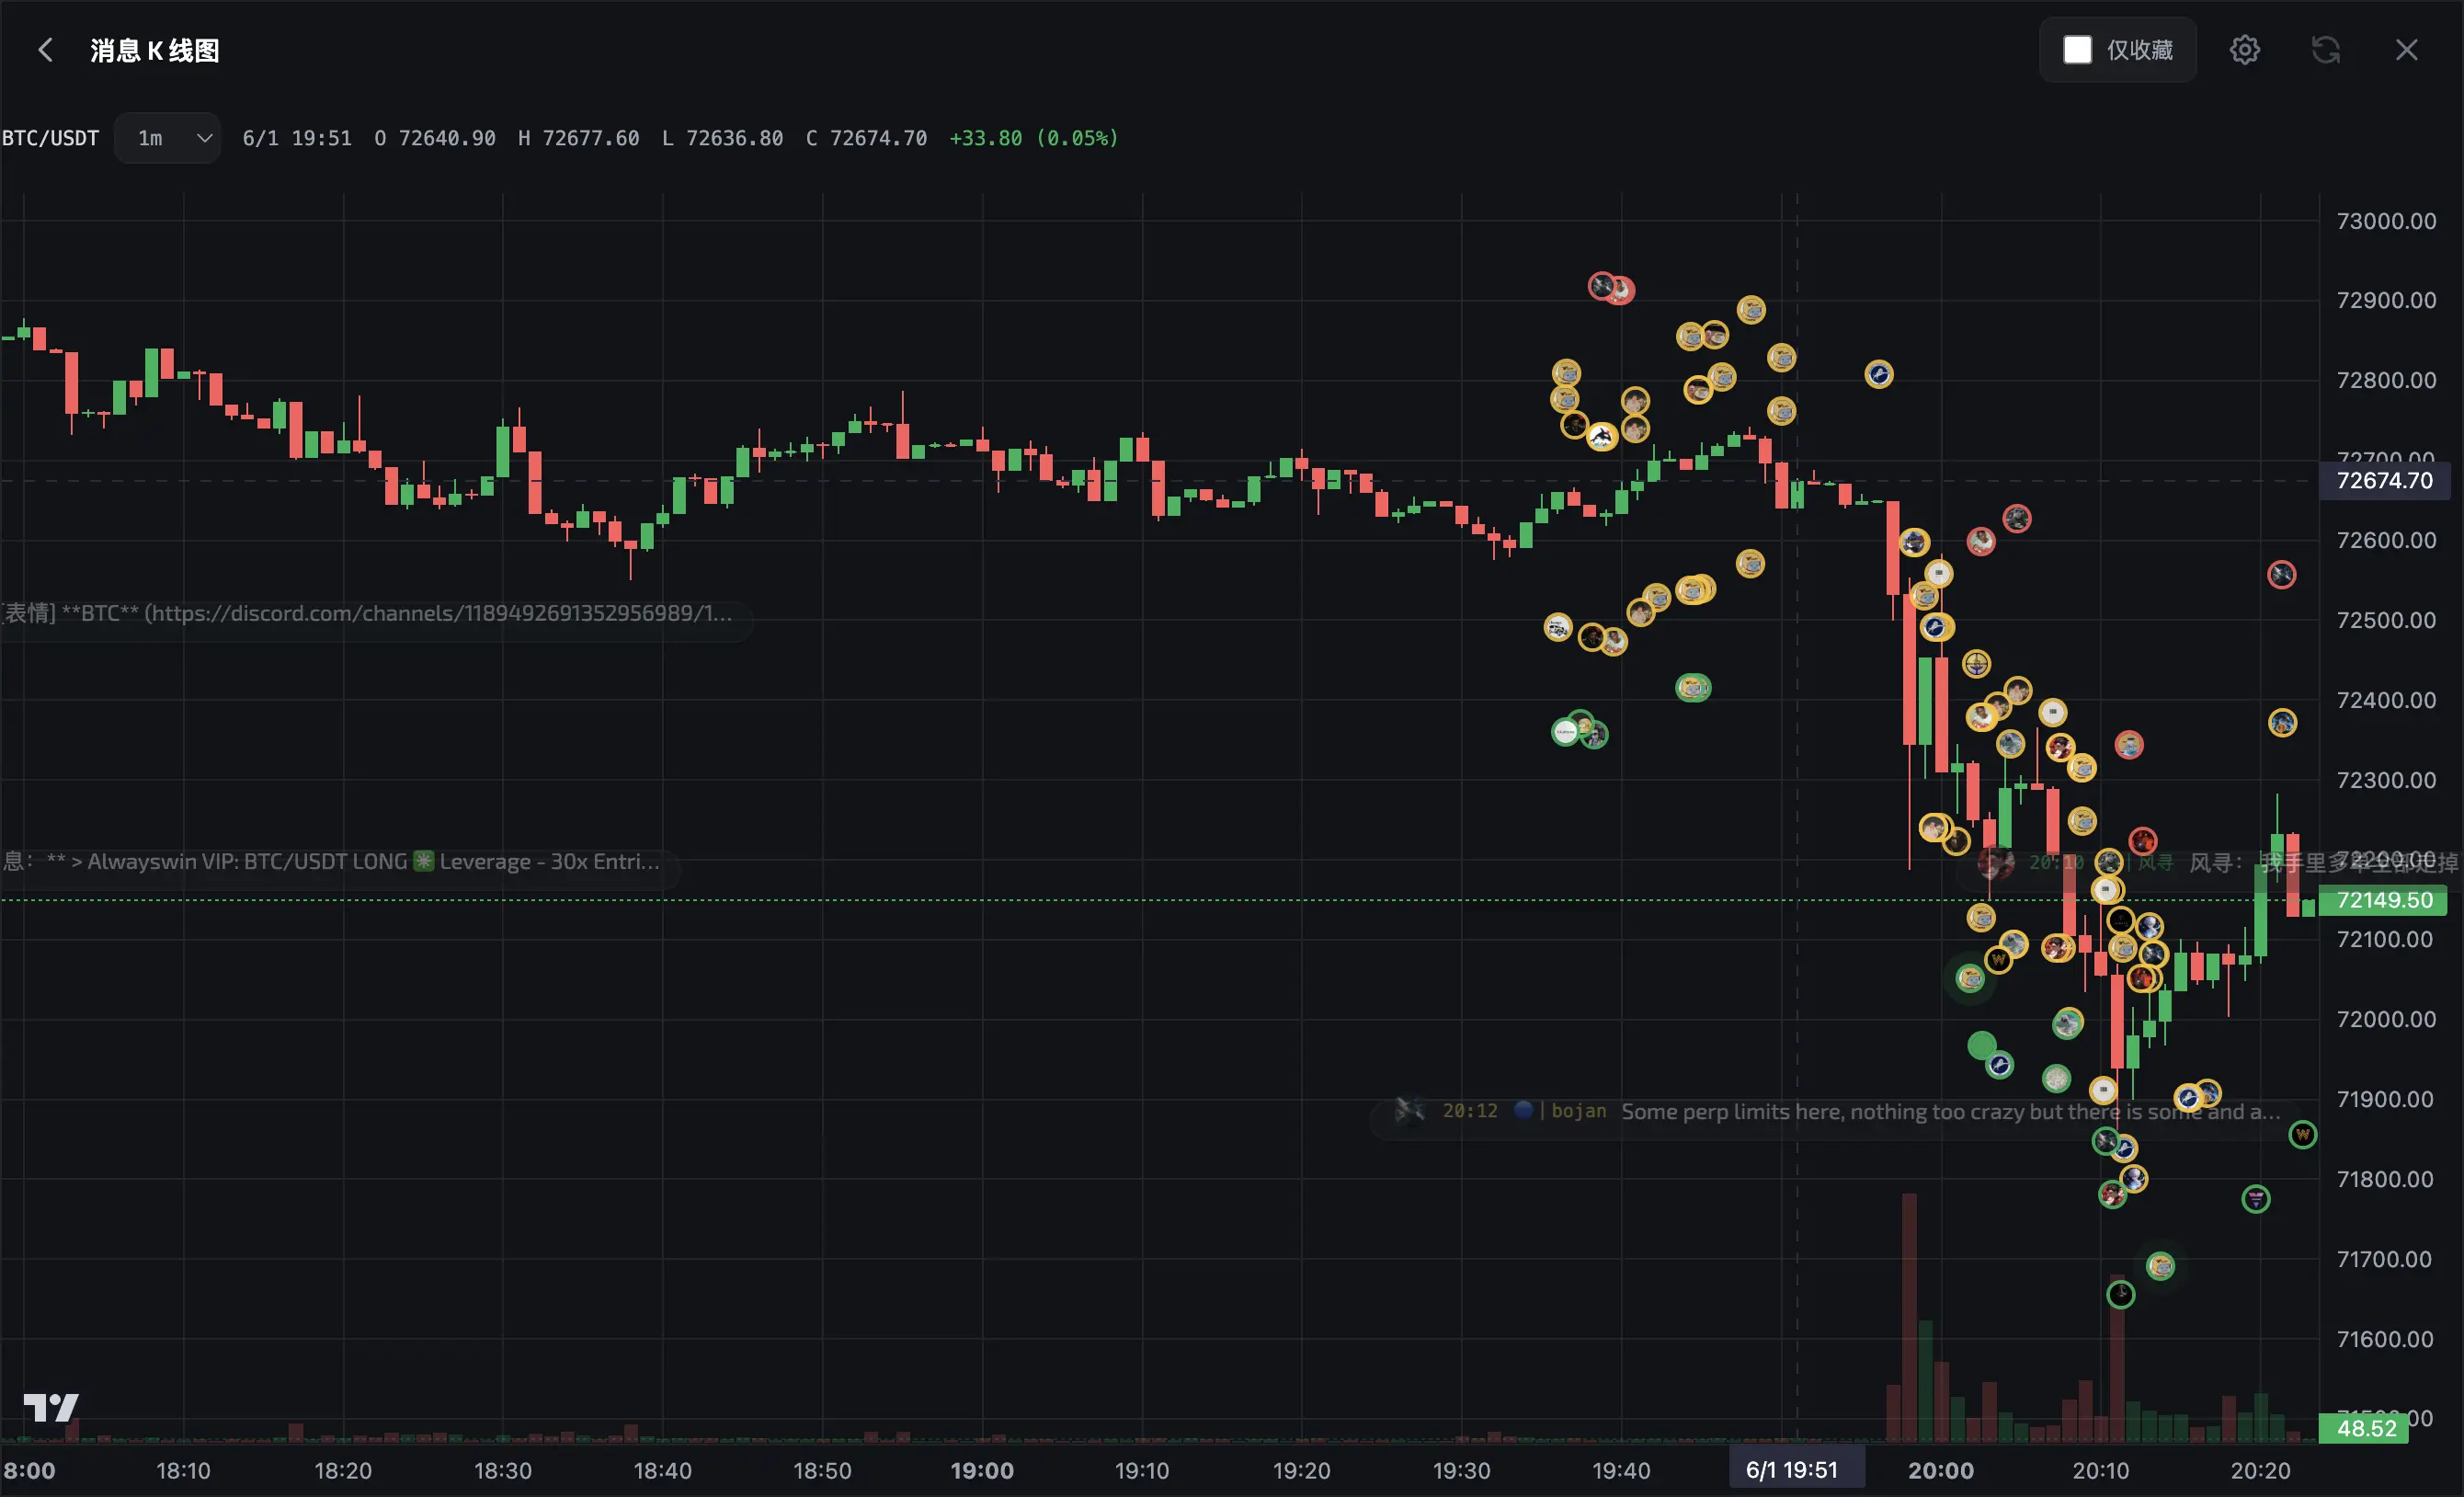Click the yellow-ringed avatar marker near 72900 at 19:48
This screenshot has width=2464, height=1497.
point(1750,309)
